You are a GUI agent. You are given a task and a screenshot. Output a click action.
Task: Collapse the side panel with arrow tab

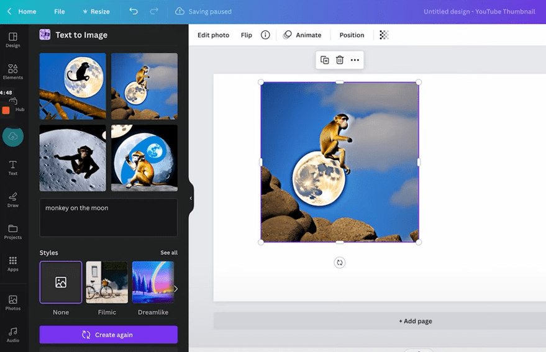click(191, 198)
